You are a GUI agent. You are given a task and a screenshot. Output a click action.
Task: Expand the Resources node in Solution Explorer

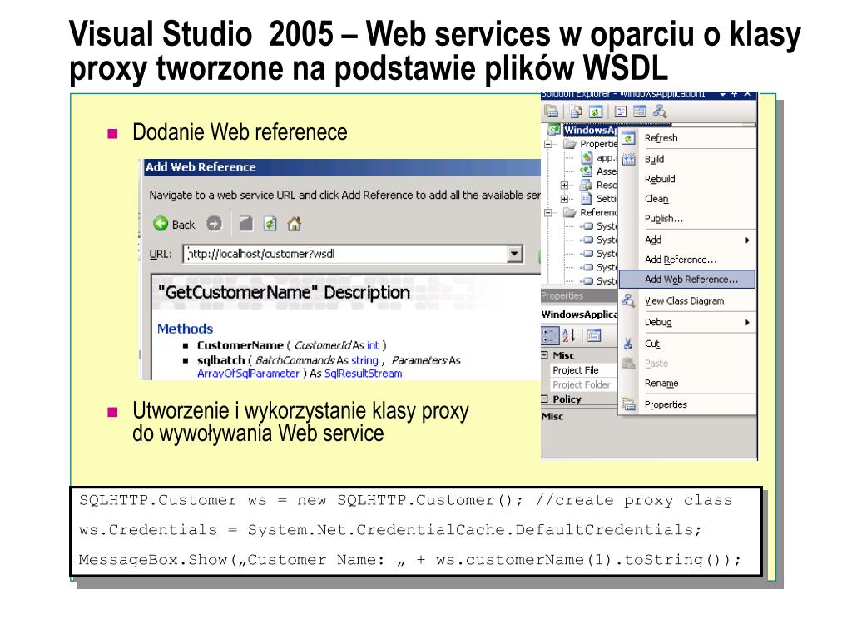tap(565, 186)
